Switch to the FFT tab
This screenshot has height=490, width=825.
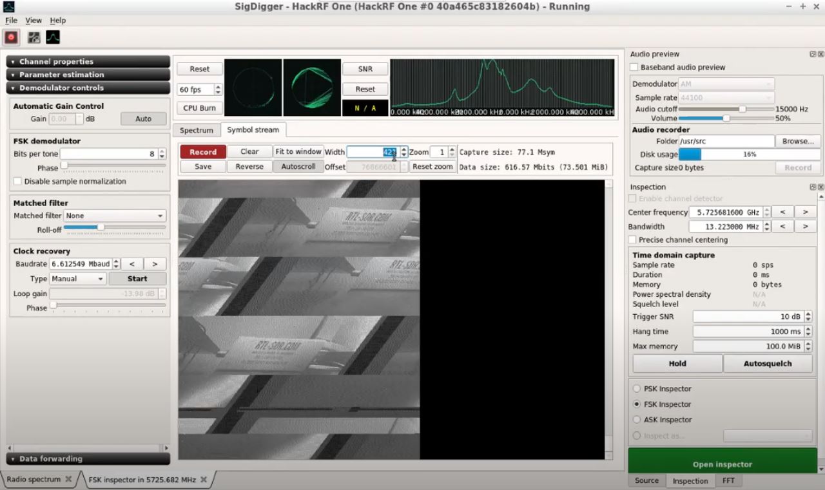click(728, 480)
